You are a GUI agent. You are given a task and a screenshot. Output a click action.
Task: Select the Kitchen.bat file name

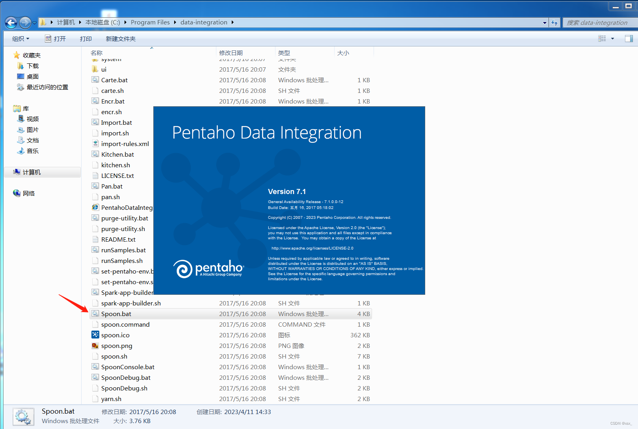(117, 154)
